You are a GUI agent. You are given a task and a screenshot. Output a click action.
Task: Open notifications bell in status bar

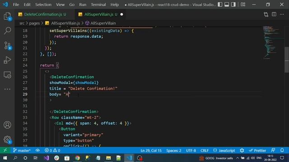coord(282,150)
